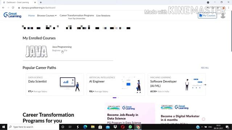Viewport: 232px width, 130px height.
Task: Select the active carousel indicator dot
Action: 115,98
